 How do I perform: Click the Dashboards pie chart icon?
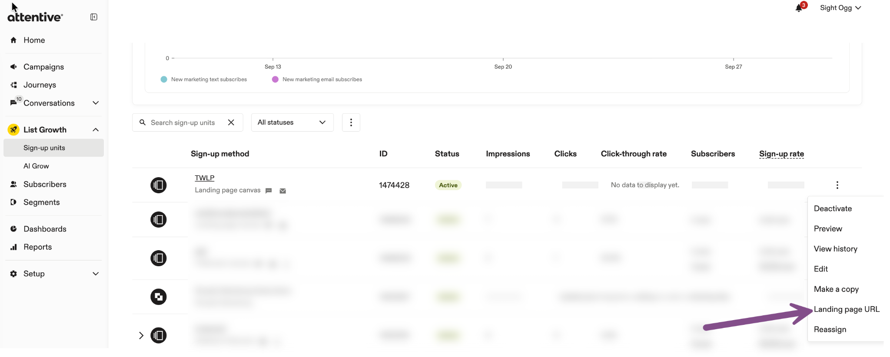[13, 229]
